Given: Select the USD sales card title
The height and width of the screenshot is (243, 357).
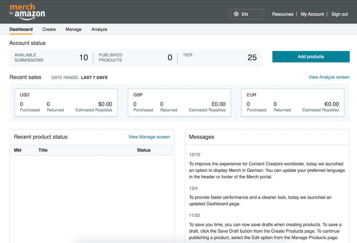Looking at the screenshot, I should [x=25, y=95].
